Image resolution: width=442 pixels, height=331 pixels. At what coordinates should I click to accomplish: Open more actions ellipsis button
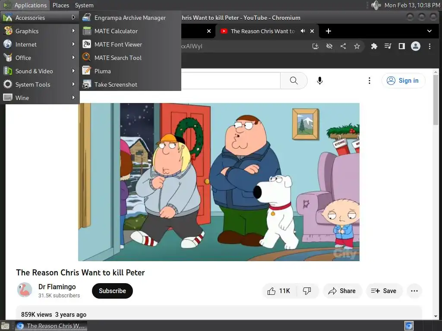414,291
